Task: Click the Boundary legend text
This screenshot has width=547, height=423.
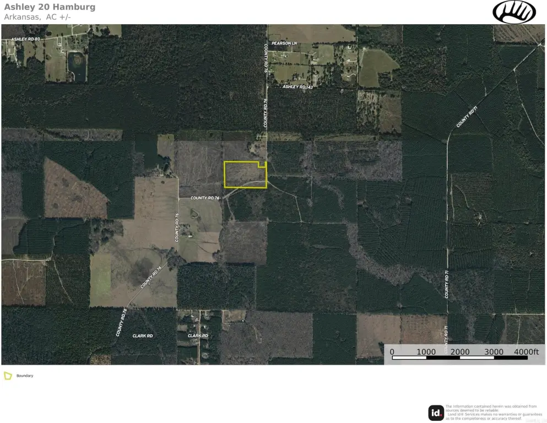Action: point(25,376)
